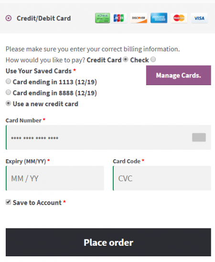Screen dimensions: 215x262
Task: Choose Credit Card as pay option
Action: pyautogui.click(x=126, y=59)
